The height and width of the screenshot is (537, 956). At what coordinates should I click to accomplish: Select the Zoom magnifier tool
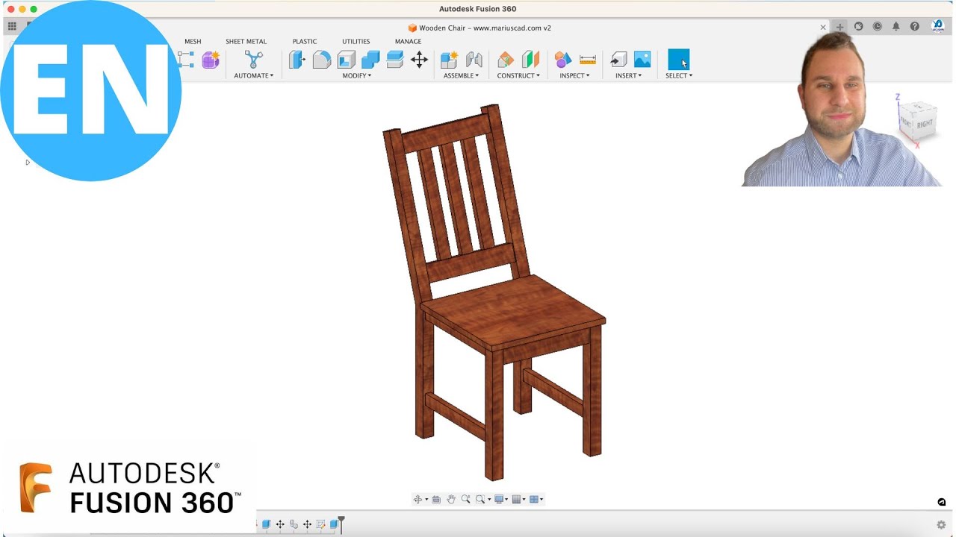click(x=466, y=500)
